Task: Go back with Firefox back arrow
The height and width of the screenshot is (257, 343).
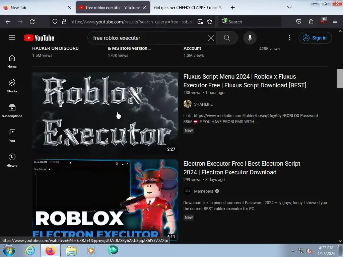Action: [8, 22]
